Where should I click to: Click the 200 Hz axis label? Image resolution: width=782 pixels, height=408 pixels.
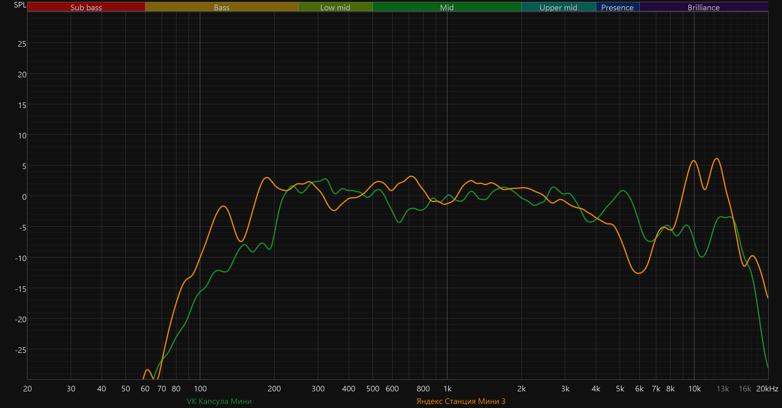[x=274, y=389]
